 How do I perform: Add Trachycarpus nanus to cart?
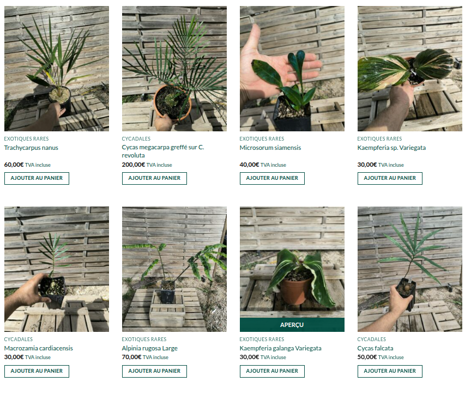coord(37,178)
